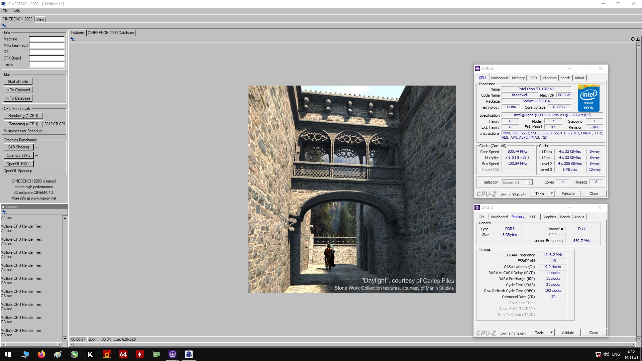Expand Tools dropdown arrow in lower CPU-Z
This screenshot has width=642, height=361.
tap(551, 333)
